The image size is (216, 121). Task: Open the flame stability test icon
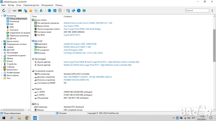pyautogui.click(x=31, y=10)
